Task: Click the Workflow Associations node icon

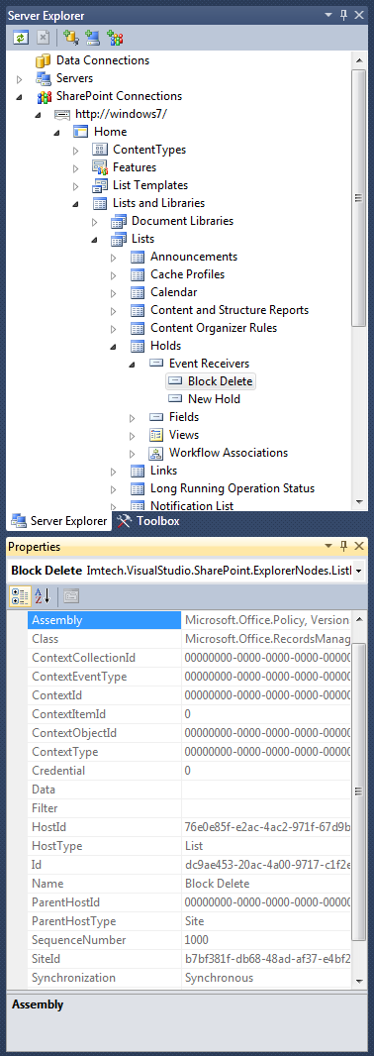Action: click(x=156, y=453)
